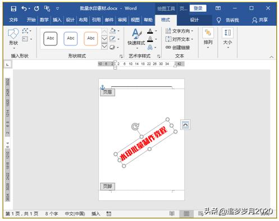Expand the Quick Access Toolbar customize arrow
Viewport: 279px width, 221px height.
click(x=58, y=8)
